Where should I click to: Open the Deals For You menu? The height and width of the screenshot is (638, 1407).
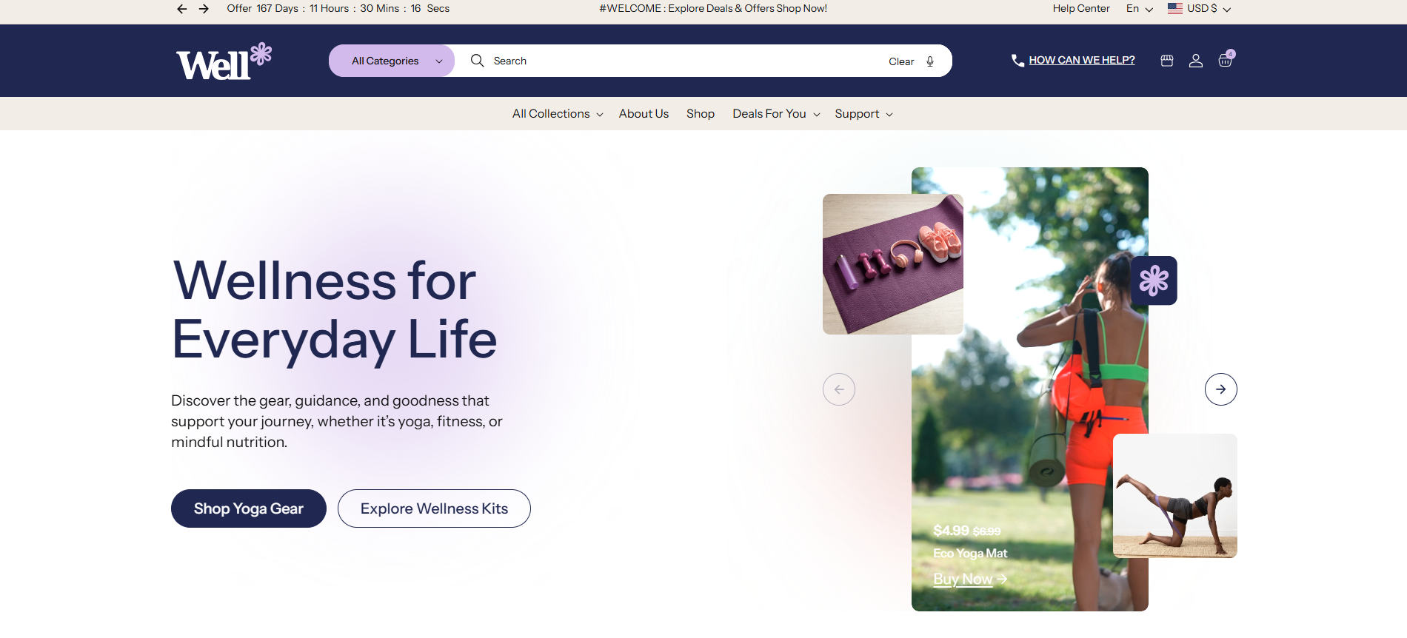(x=776, y=114)
